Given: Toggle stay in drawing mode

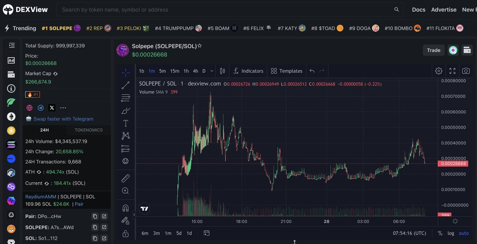Looking at the screenshot, I should coord(126,221).
